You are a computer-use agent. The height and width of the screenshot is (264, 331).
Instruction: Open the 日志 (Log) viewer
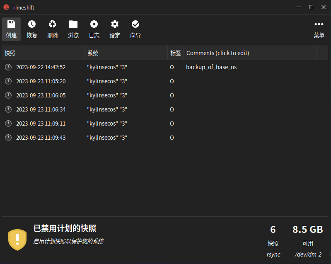coord(94,24)
